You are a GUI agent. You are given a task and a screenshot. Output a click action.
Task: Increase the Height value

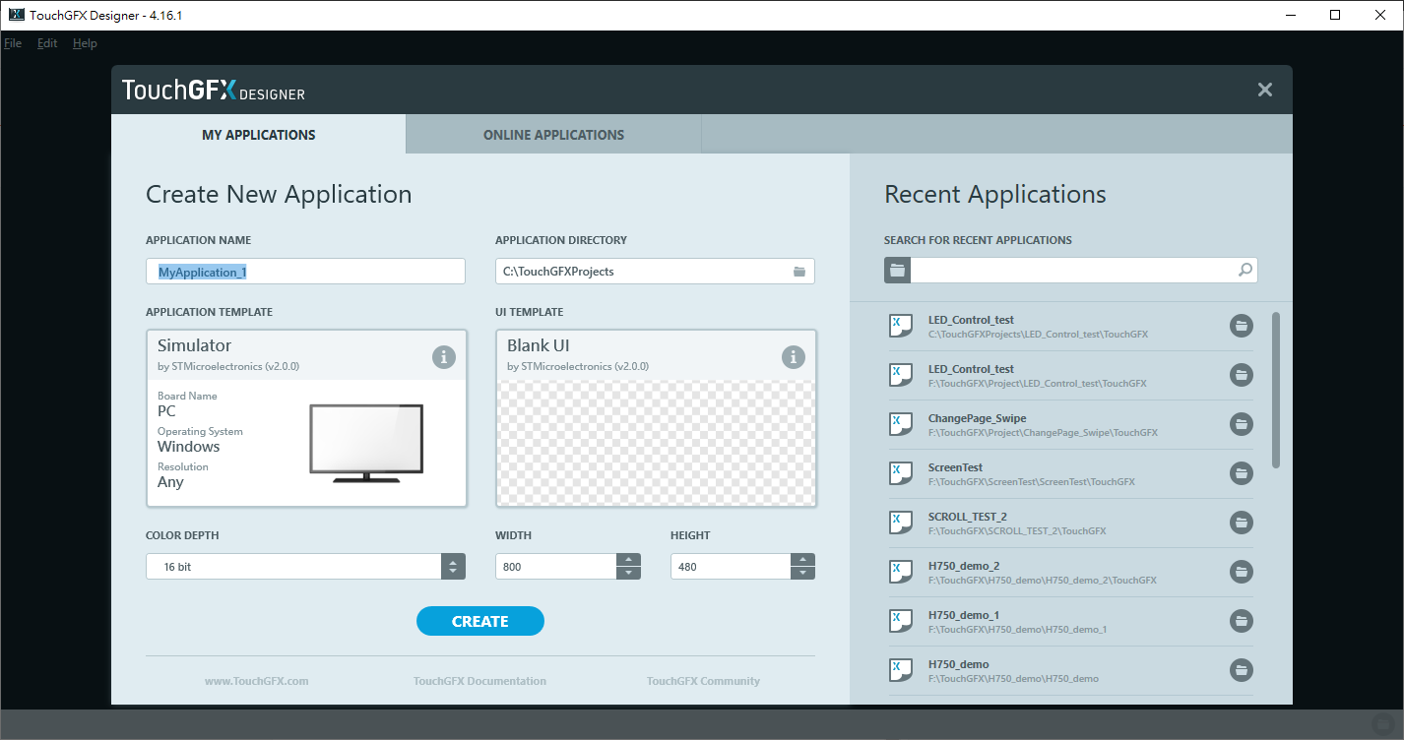[x=802, y=560]
